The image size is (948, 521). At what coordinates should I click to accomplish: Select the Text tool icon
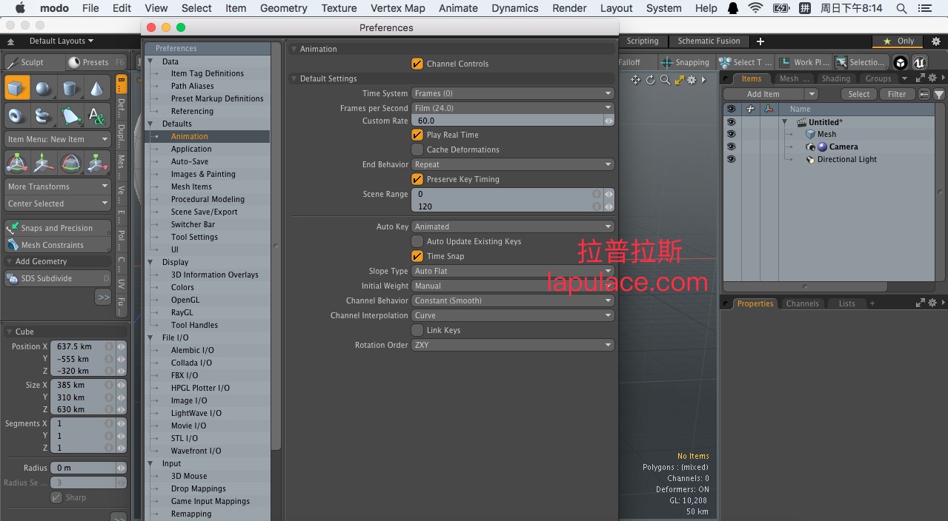(97, 115)
